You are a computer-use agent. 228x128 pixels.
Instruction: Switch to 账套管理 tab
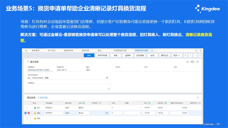(x=36, y=50)
